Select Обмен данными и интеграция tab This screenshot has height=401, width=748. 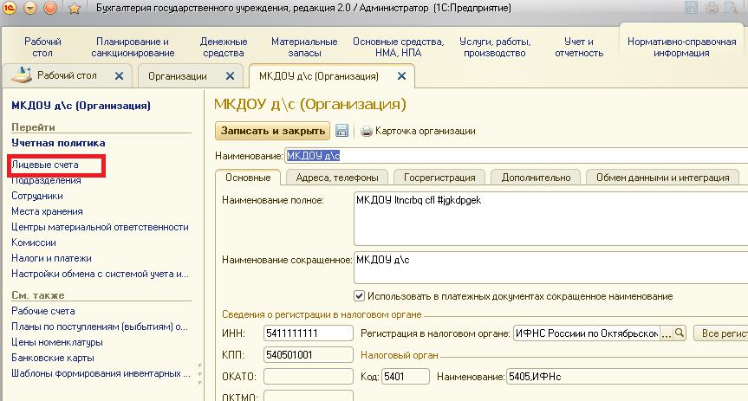[662, 178]
